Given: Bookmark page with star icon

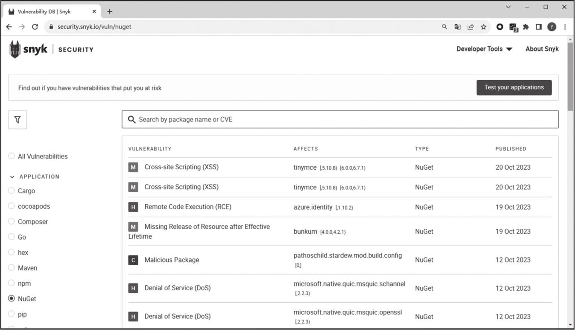Looking at the screenshot, I should click(x=484, y=27).
